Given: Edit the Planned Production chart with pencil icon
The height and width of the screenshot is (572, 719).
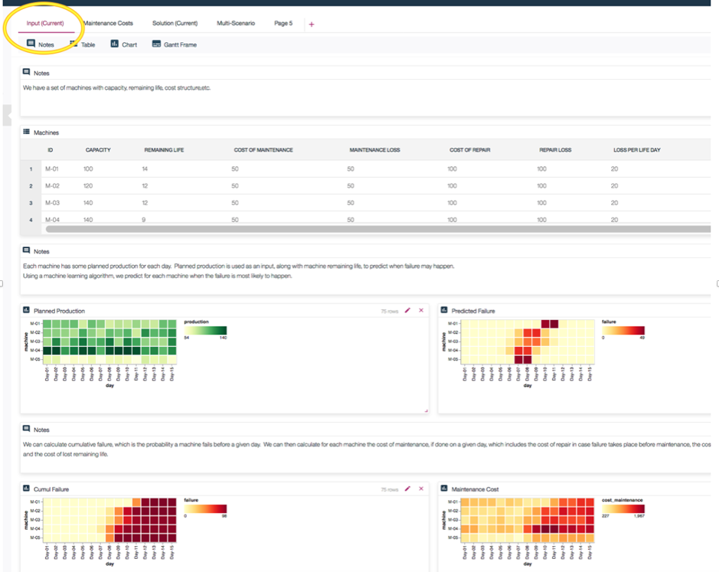Looking at the screenshot, I should (407, 311).
